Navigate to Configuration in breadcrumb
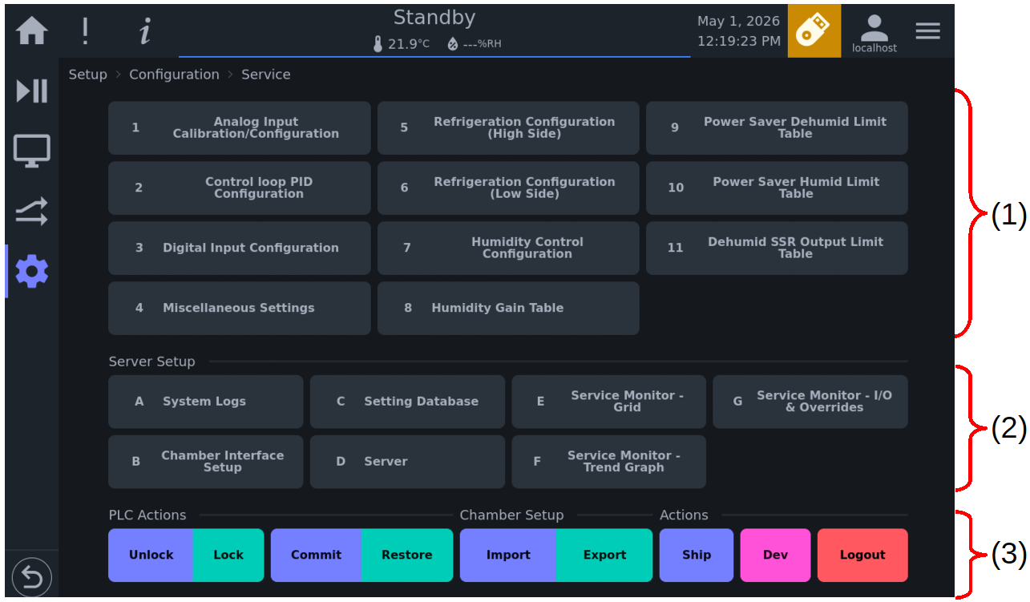The image size is (1030, 602). [x=174, y=75]
